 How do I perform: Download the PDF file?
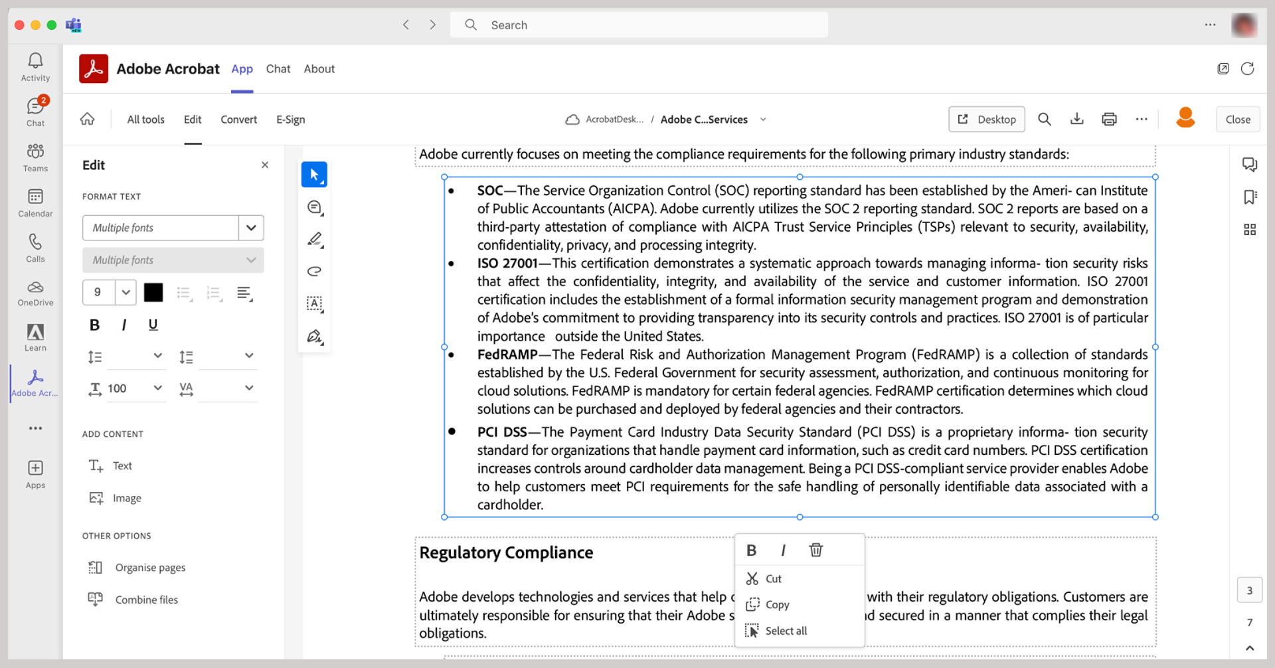pyautogui.click(x=1076, y=119)
